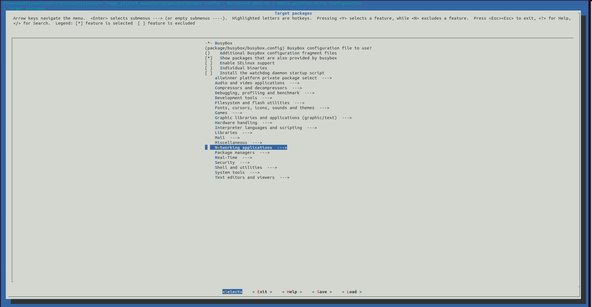Enable Individual binaries option
592x307 pixels.
click(x=243, y=68)
